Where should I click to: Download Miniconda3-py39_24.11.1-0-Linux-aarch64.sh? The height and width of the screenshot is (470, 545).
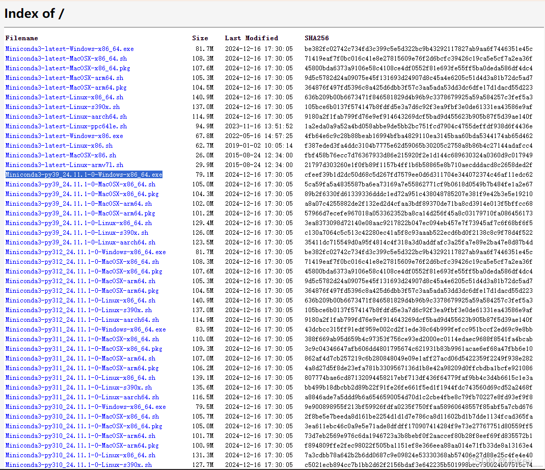(x=80, y=242)
